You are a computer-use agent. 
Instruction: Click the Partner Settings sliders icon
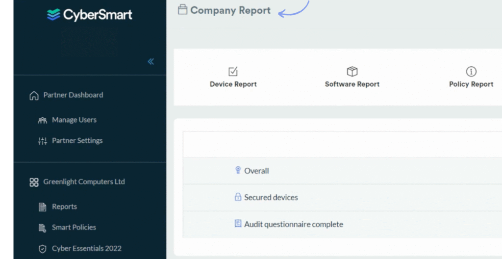click(x=42, y=141)
